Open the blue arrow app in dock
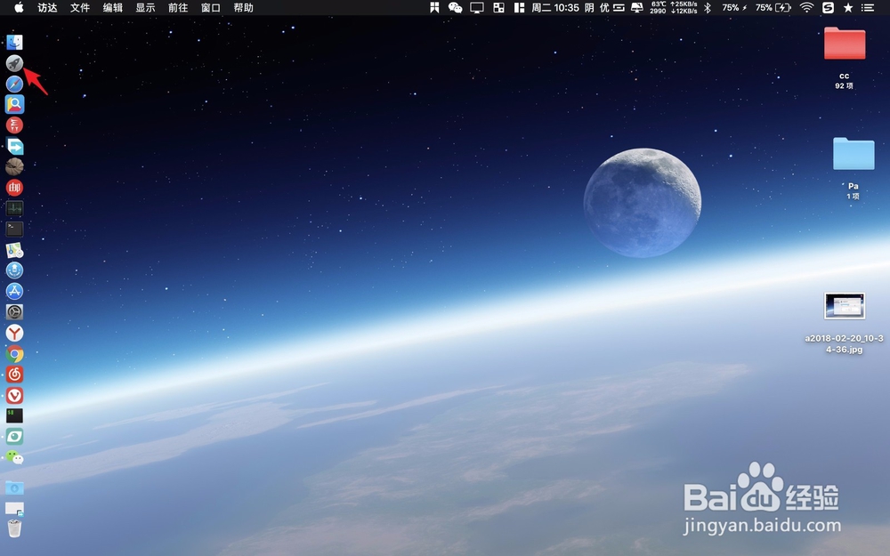This screenshot has width=890, height=556. 14,147
